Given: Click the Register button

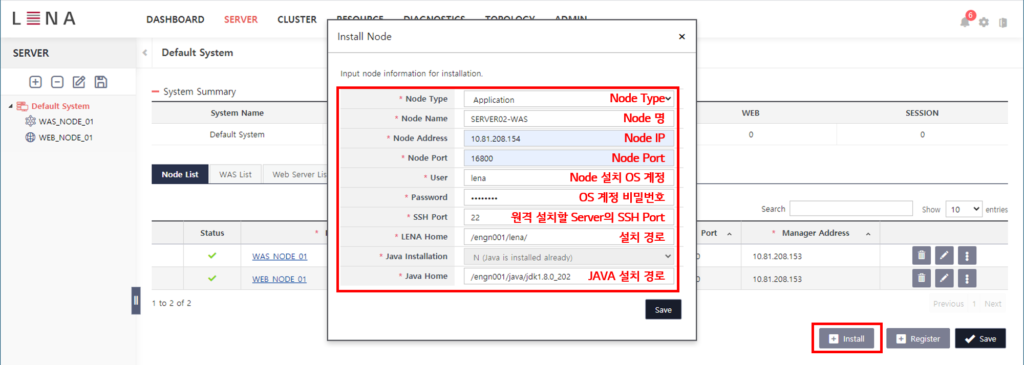Looking at the screenshot, I should pos(918,338).
